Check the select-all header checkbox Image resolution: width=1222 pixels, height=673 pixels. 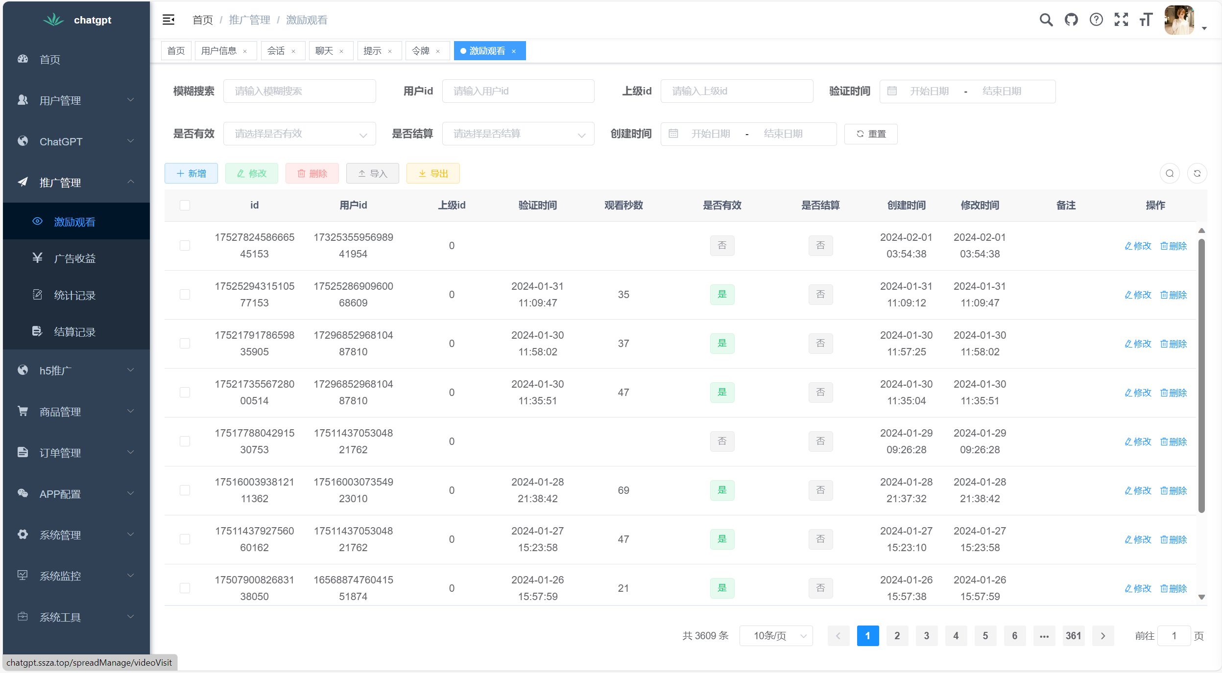(x=185, y=205)
